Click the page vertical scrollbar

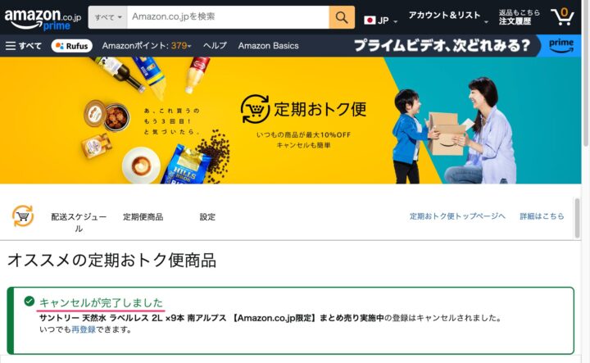(x=585, y=181)
